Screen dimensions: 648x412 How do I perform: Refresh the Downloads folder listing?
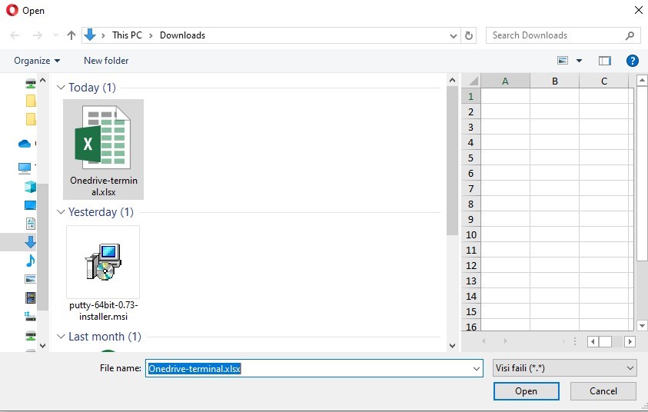coord(469,35)
